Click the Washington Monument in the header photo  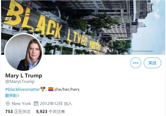142,51
